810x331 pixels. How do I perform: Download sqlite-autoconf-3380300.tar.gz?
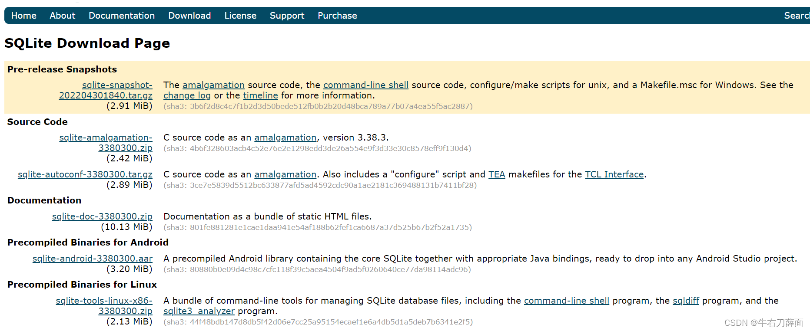(85, 174)
